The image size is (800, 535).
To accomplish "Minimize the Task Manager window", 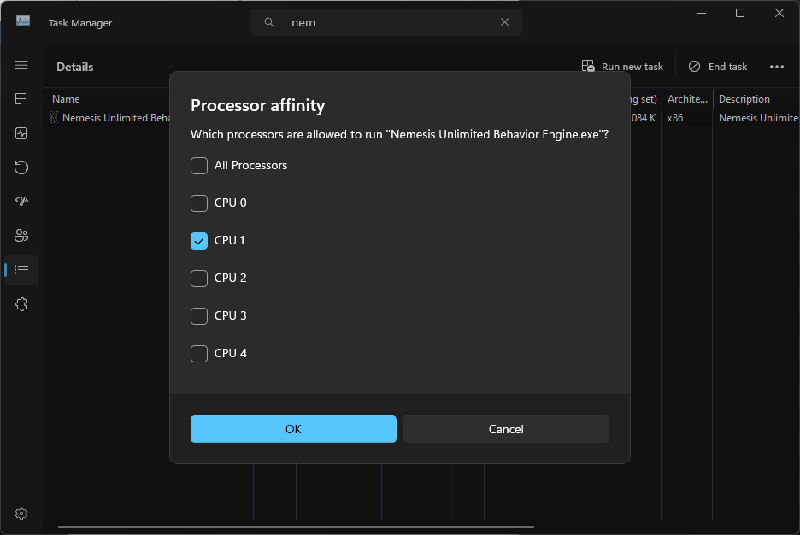I will coord(702,14).
